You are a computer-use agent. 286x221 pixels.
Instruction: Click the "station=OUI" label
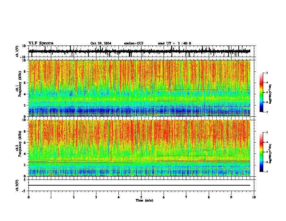click(x=134, y=43)
